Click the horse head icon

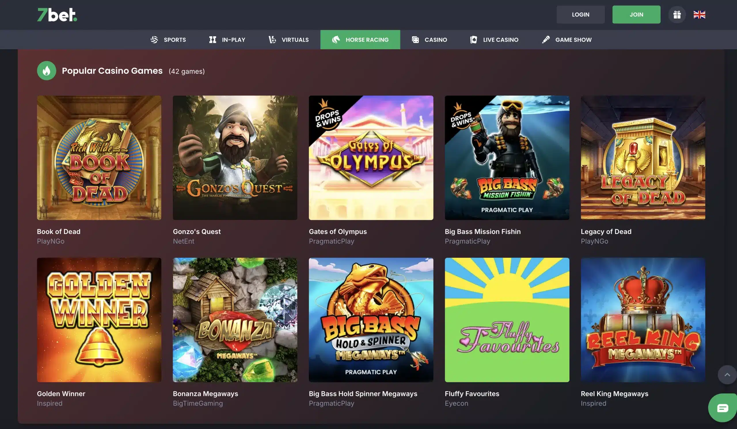336,39
